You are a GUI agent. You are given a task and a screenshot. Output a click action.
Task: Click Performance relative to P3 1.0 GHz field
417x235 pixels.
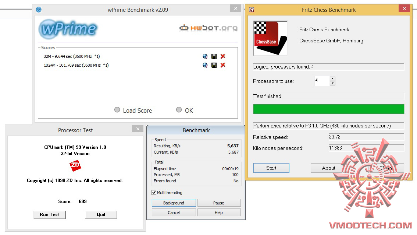coord(328,126)
